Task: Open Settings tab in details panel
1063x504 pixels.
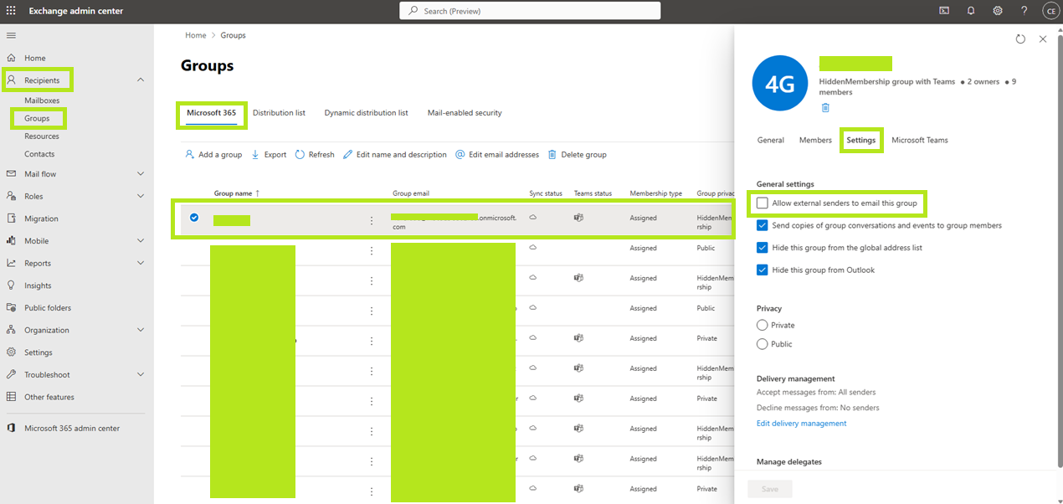Action: click(x=860, y=140)
